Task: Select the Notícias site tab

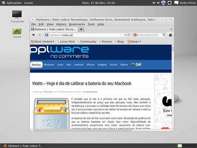Action: [x=36, y=64]
